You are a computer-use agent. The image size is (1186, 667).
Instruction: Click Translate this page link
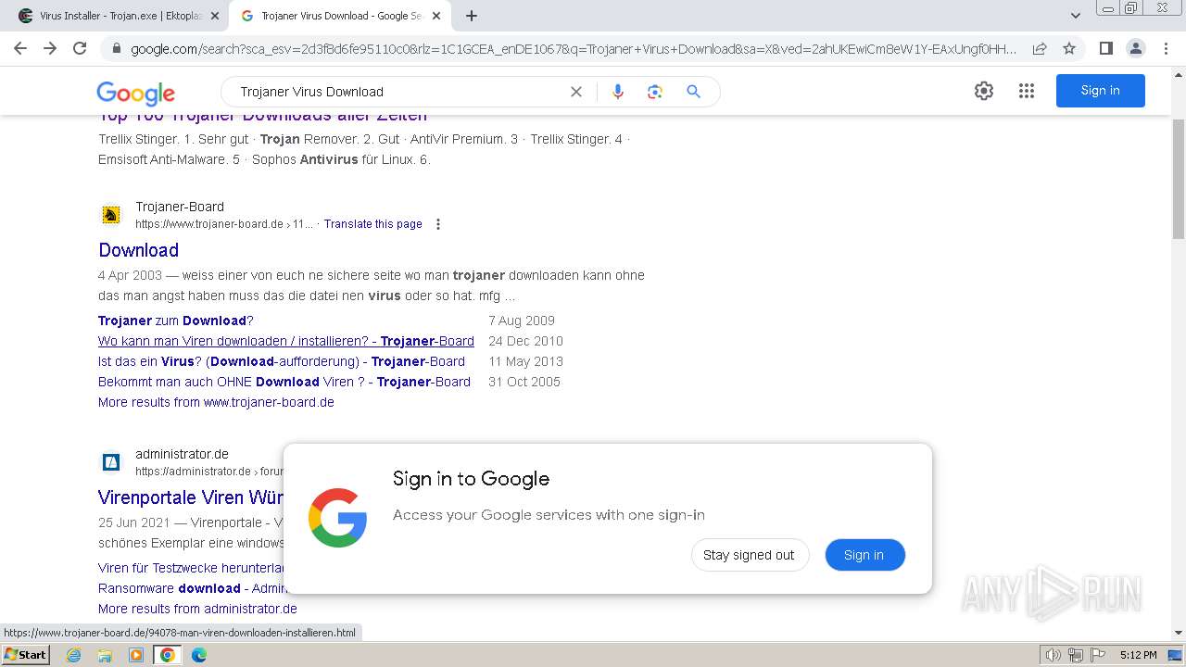pos(373,224)
